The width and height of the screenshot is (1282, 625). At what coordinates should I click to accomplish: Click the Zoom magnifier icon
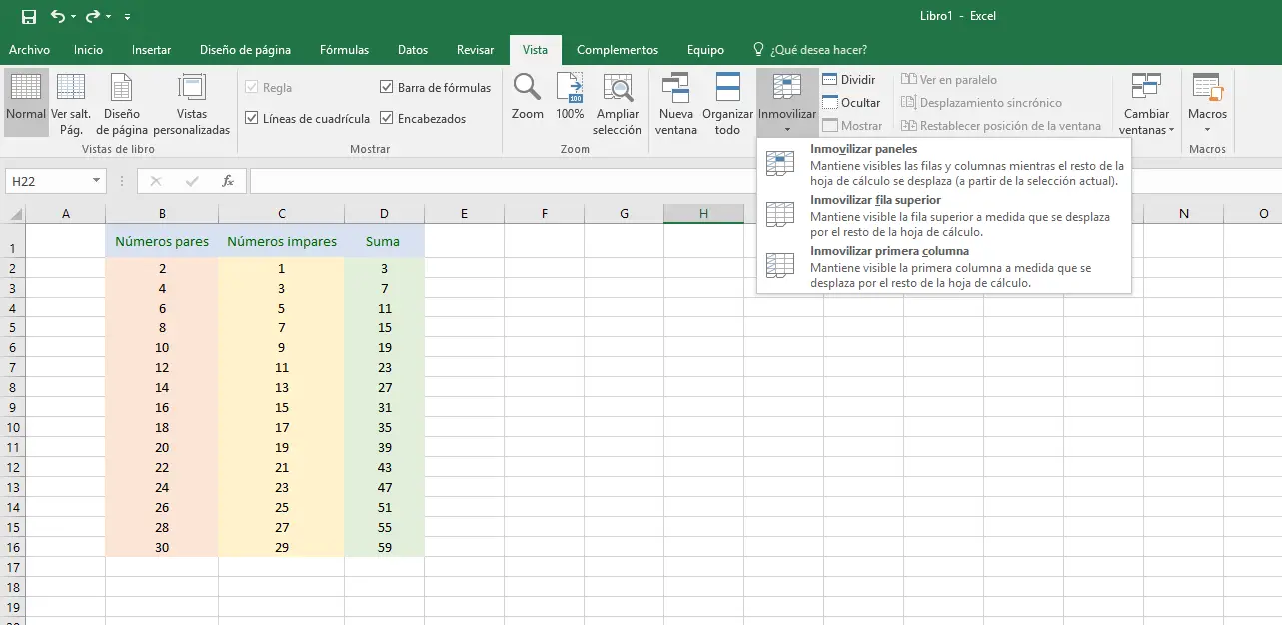point(527,88)
